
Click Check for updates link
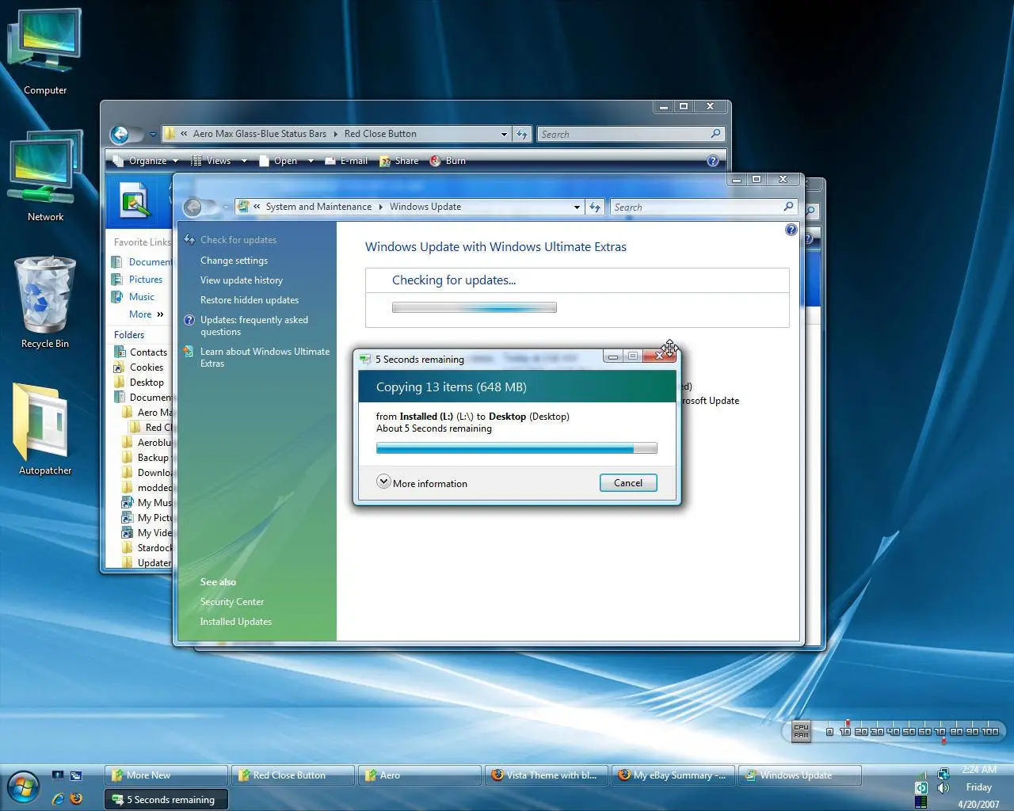coord(238,240)
